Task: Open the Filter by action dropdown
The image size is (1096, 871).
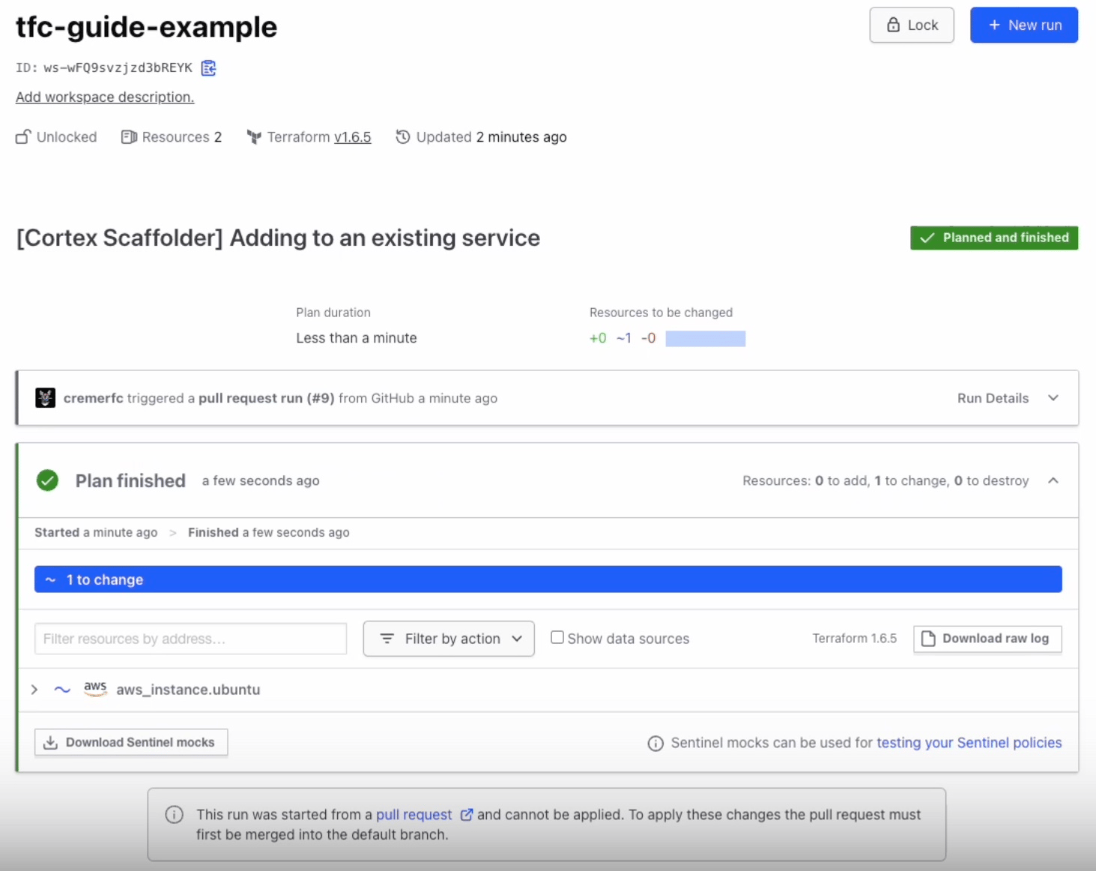Action: [449, 639]
